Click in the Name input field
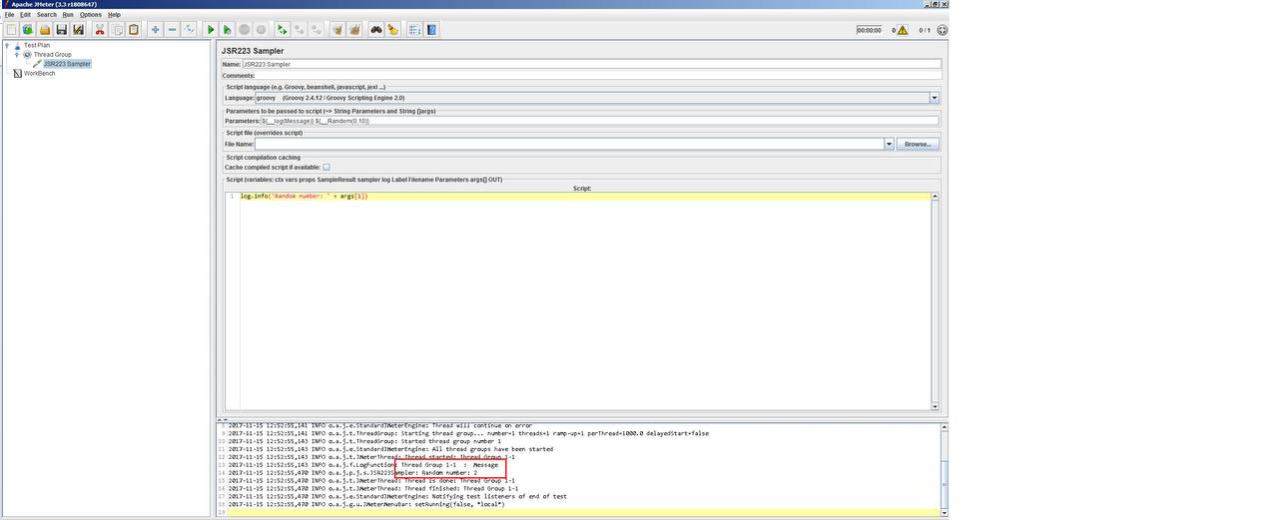1278x520 pixels. [591, 64]
